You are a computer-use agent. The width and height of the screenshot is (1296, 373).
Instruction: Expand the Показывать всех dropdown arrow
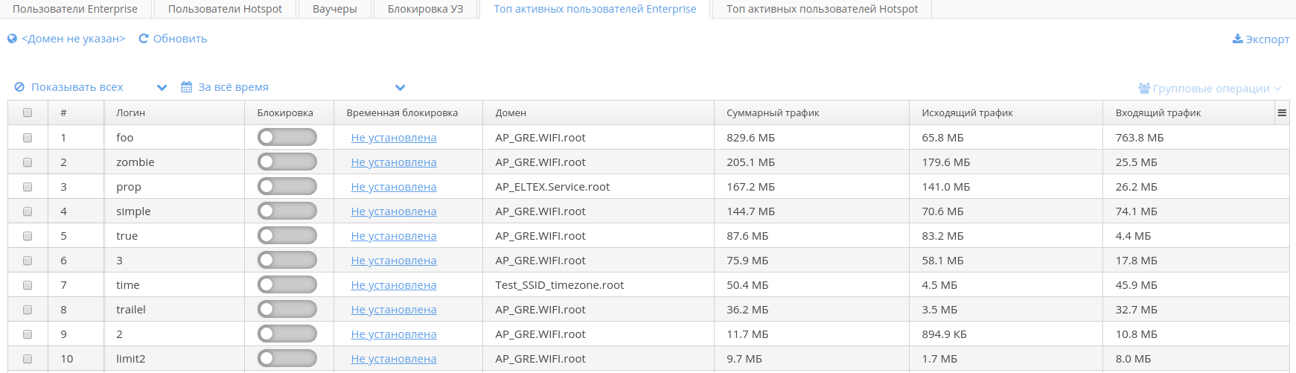[x=162, y=88]
